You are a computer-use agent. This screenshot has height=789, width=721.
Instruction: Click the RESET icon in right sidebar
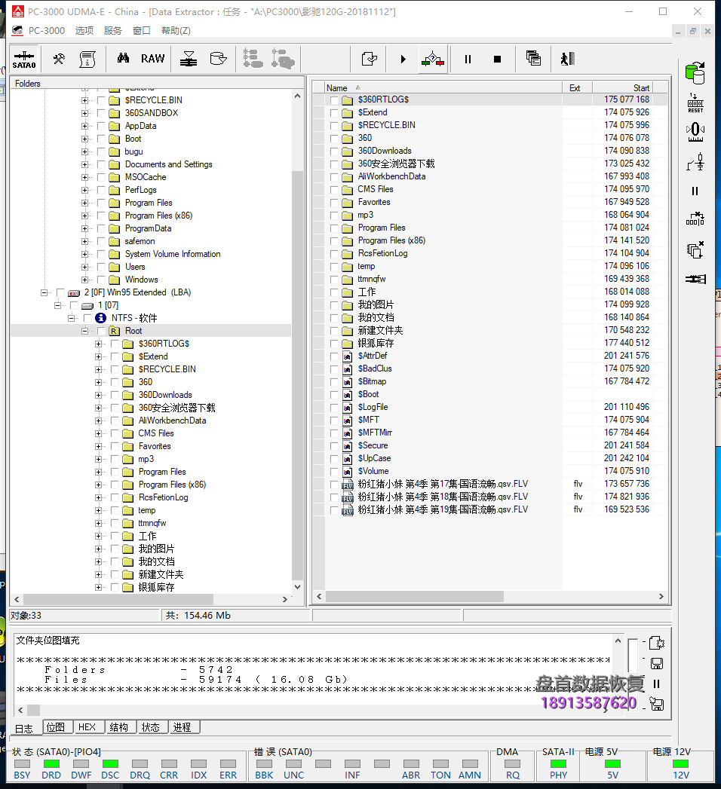pyautogui.click(x=695, y=103)
